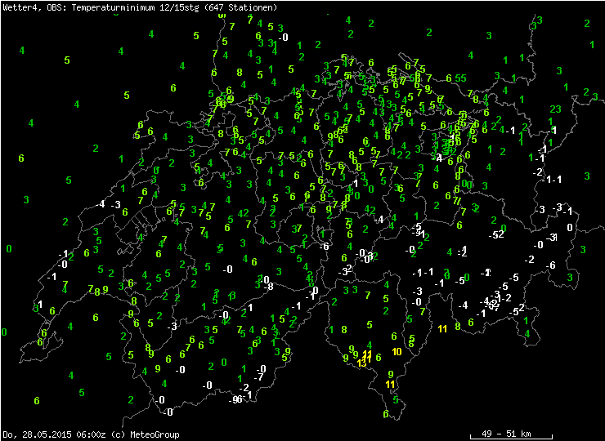Click the white -90 cluster at southern border

click(x=236, y=399)
